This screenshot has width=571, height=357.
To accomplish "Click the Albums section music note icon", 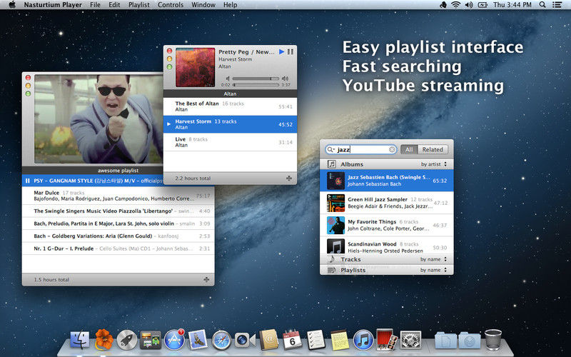I will [x=331, y=164].
